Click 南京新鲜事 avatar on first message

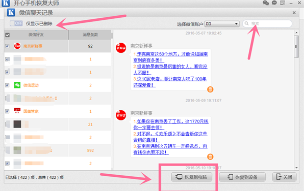coord(121,48)
